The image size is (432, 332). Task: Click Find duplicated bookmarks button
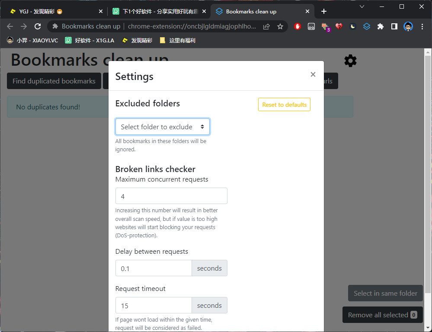click(x=54, y=81)
